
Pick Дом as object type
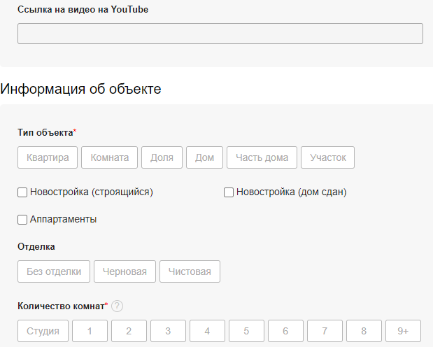204,157
